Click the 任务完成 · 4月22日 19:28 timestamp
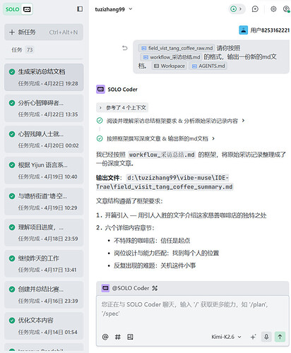Viewport: 291px width, 353px height. (x=48, y=83)
